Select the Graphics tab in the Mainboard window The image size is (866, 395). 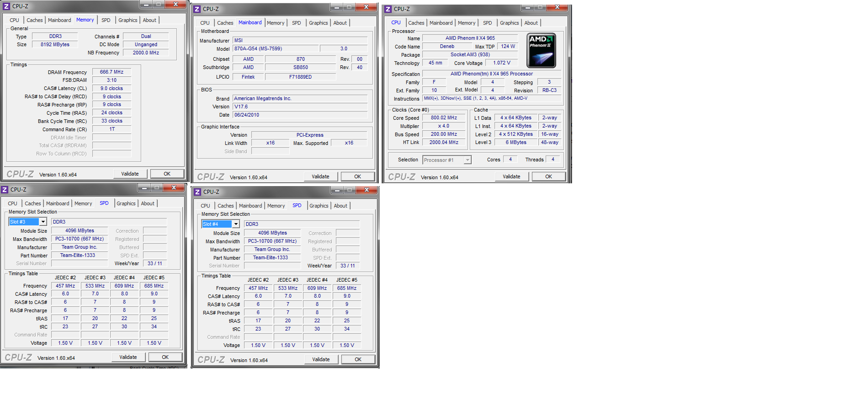pyautogui.click(x=319, y=23)
